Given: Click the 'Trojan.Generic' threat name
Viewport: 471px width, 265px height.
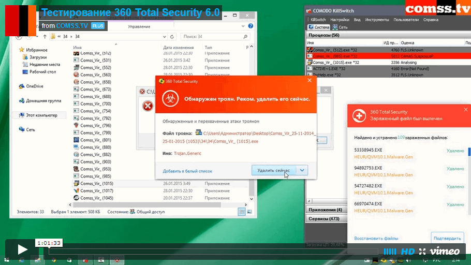Looking at the screenshot, I should pyautogui.click(x=187, y=153).
